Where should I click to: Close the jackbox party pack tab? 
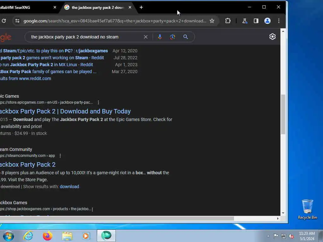[130, 8]
